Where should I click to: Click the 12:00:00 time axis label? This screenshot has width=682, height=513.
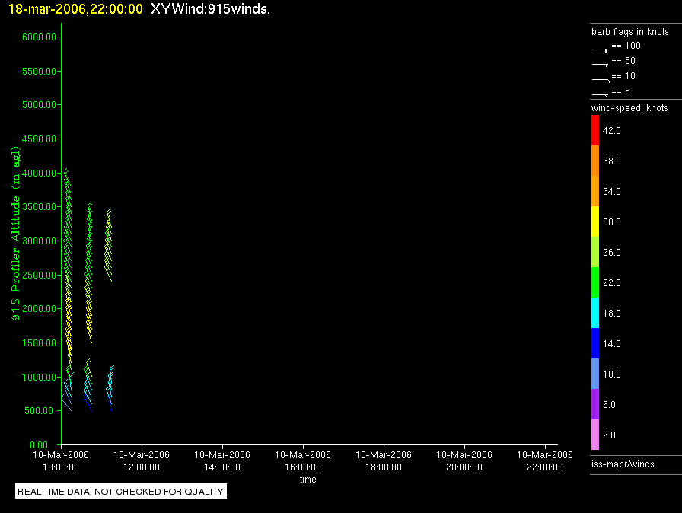[142, 467]
